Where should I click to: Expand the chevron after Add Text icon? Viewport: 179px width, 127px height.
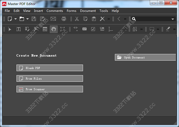(x=141, y=29)
